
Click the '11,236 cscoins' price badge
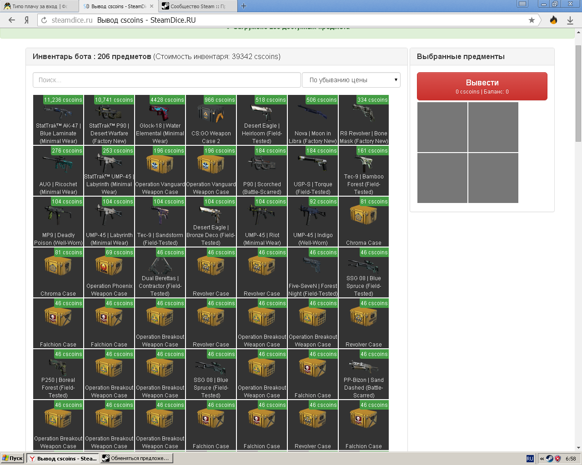[63, 100]
